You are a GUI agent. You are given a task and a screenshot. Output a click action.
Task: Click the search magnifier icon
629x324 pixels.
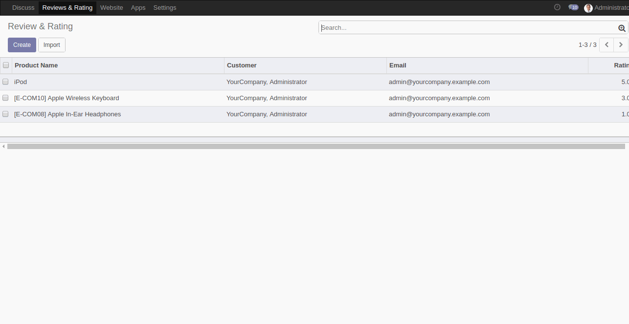pos(622,28)
